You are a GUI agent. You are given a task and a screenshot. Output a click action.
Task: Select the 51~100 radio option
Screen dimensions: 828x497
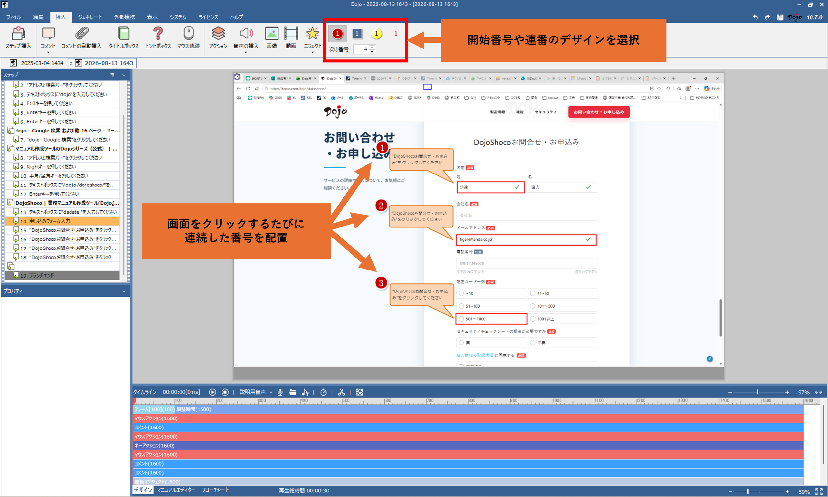tap(461, 306)
